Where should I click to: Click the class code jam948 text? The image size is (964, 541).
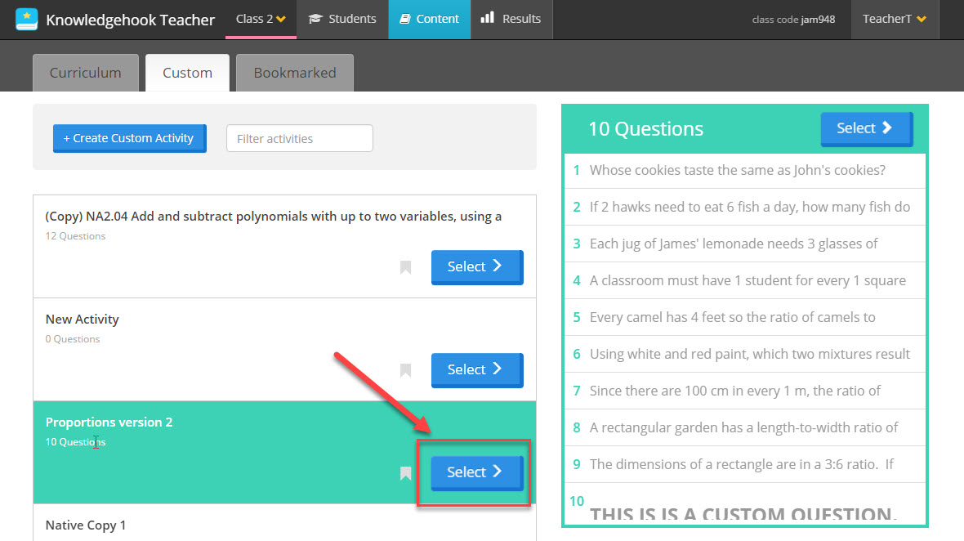coord(794,20)
